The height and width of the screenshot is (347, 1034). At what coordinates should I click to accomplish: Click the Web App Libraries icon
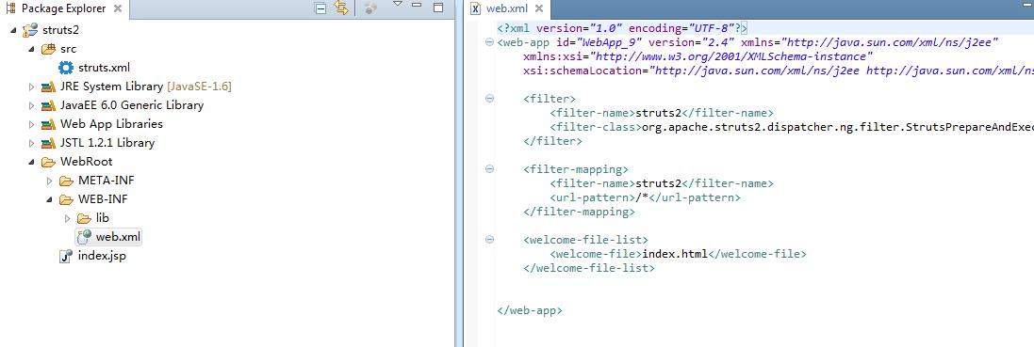point(48,124)
